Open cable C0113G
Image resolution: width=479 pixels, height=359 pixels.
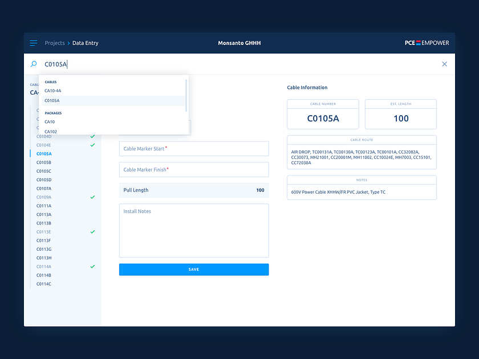[x=44, y=250]
